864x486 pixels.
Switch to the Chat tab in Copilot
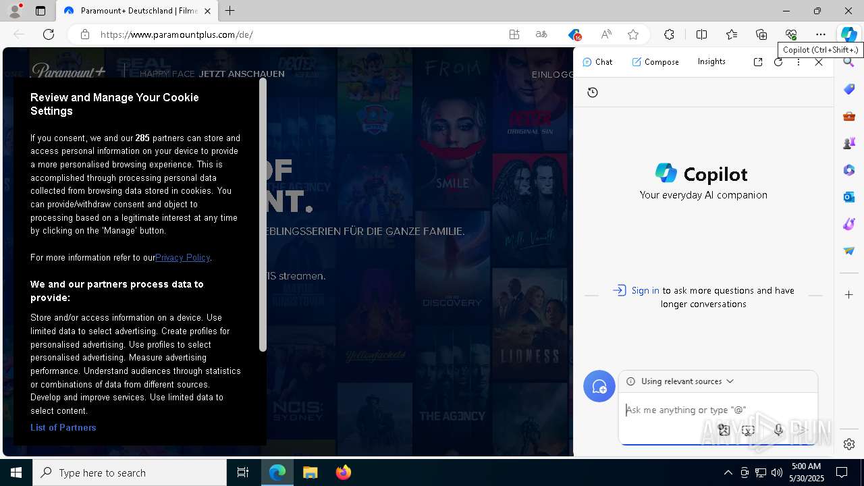pos(597,62)
